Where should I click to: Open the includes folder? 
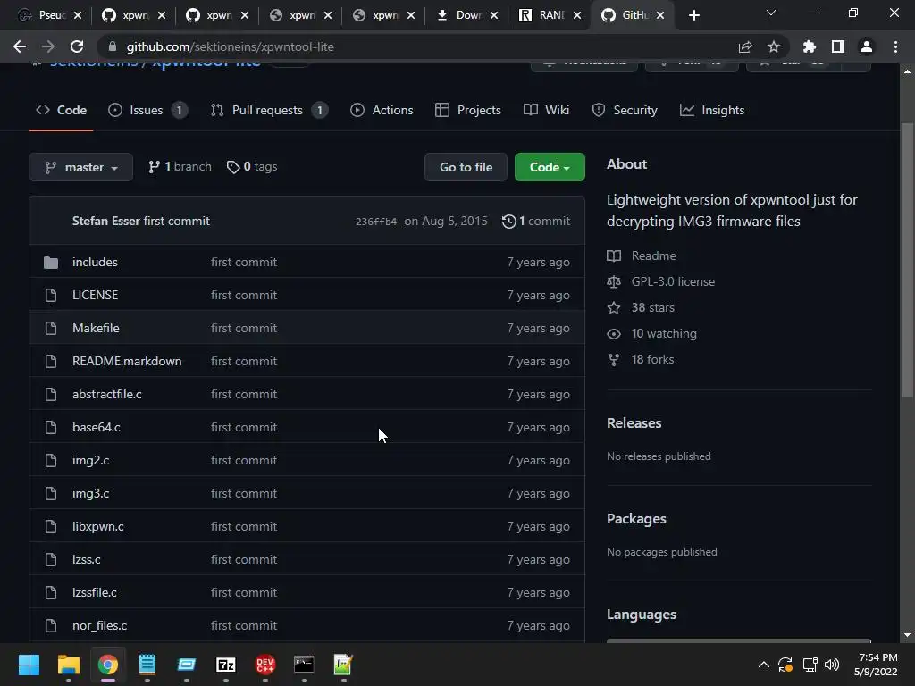pos(95,262)
